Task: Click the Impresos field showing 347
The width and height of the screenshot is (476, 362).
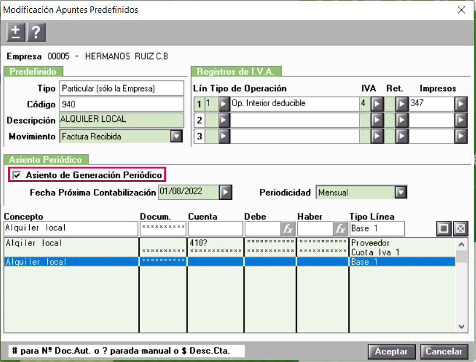Action: pos(432,104)
